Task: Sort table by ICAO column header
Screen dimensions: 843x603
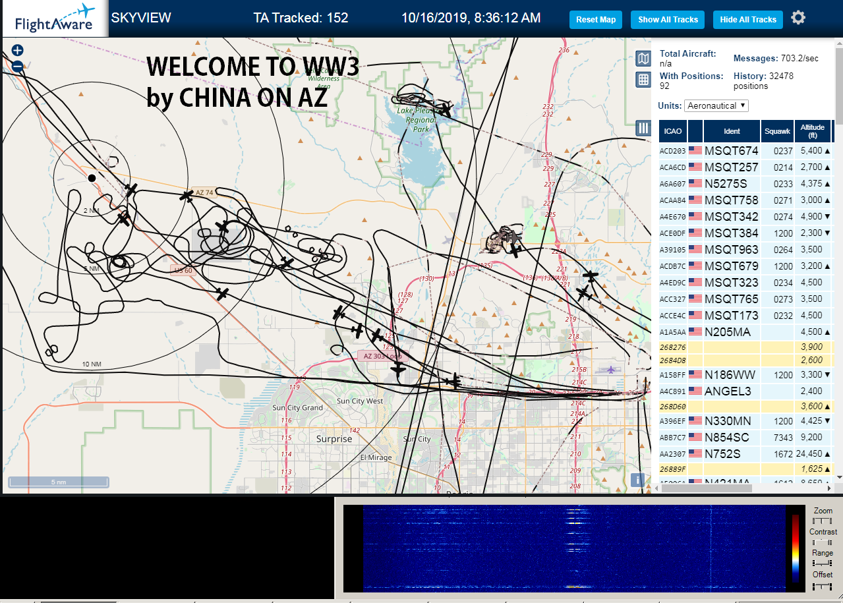Action: [673, 131]
